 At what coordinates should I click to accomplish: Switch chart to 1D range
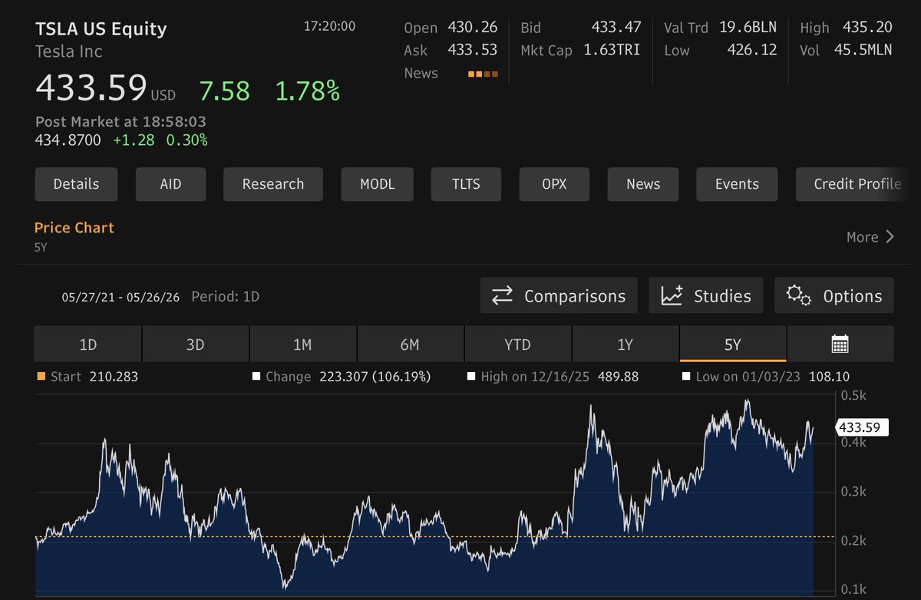click(88, 344)
